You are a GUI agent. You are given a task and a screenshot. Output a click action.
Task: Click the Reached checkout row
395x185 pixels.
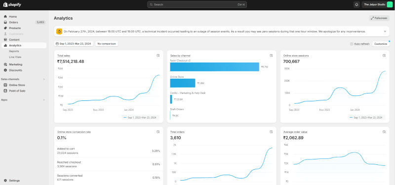click(109, 164)
